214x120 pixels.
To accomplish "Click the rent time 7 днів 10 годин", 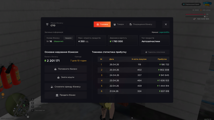I will pos(78,61).
